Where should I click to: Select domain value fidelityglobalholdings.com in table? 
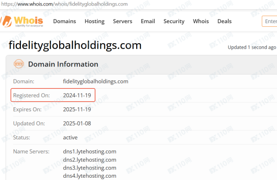95,81
